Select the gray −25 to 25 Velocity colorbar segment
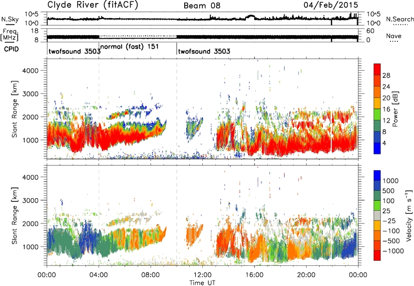 pyautogui.click(x=377, y=216)
